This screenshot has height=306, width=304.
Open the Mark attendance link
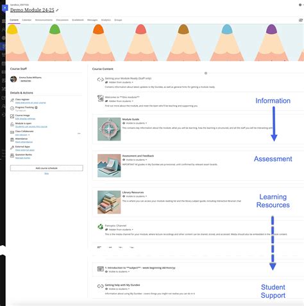(24, 142)
